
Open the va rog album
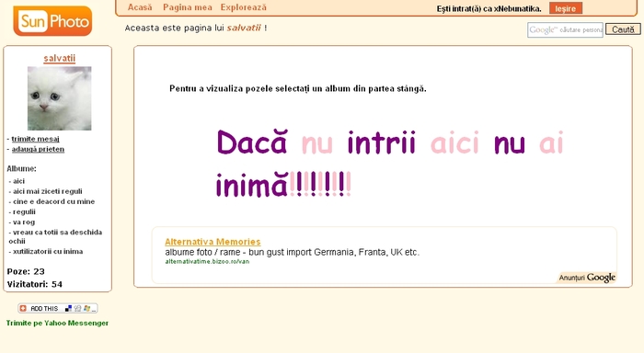pos(24,222)
